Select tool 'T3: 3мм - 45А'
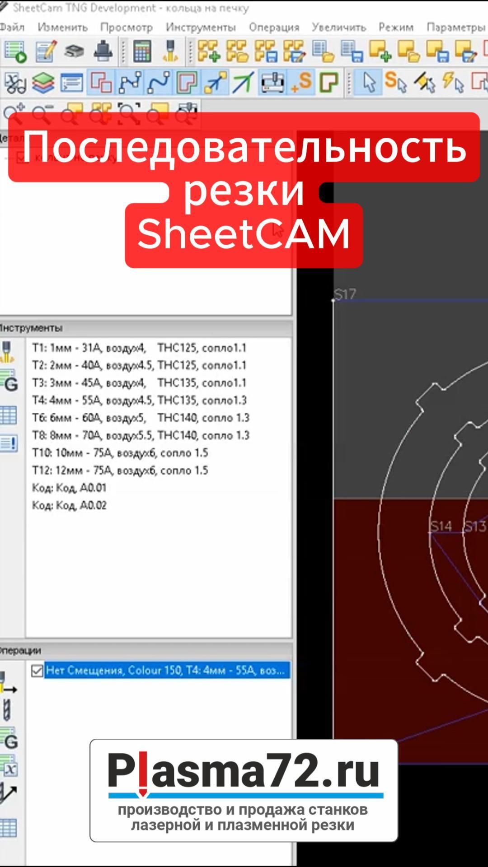The width and height of the screenshot is (488, 867). click(x=139, y=382)
